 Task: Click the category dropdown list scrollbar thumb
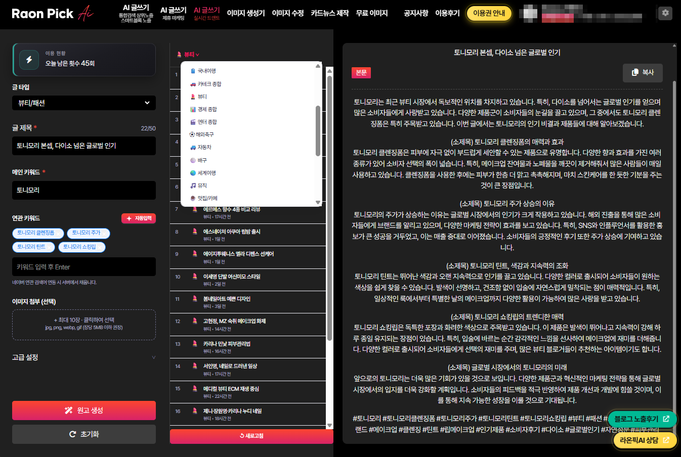318,130
